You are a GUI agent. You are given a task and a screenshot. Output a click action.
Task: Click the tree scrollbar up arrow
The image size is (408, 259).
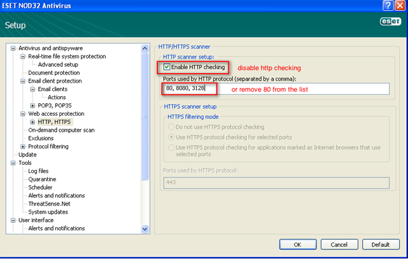(x=145, y=48)
